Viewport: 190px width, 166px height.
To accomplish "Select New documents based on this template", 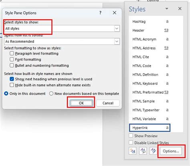I will [51, 94].
